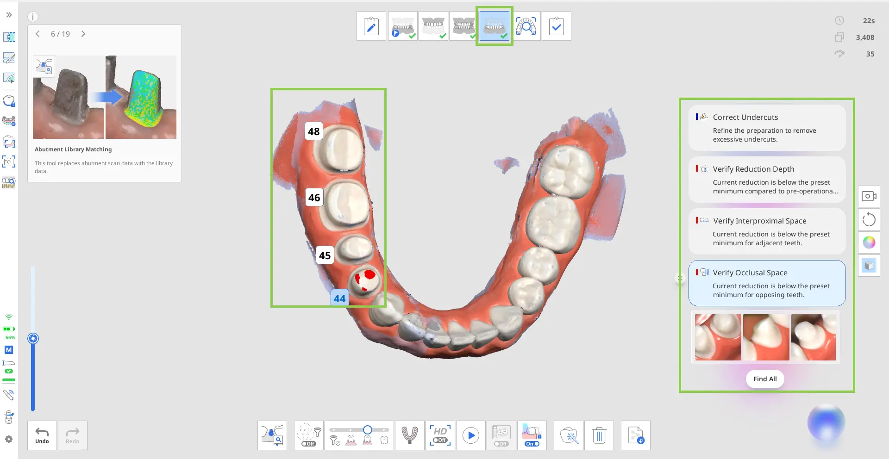This screenshot has height=459, width=889.
Task: Select the highlighted blue scan stage tab
Action: tap(495, 26)
